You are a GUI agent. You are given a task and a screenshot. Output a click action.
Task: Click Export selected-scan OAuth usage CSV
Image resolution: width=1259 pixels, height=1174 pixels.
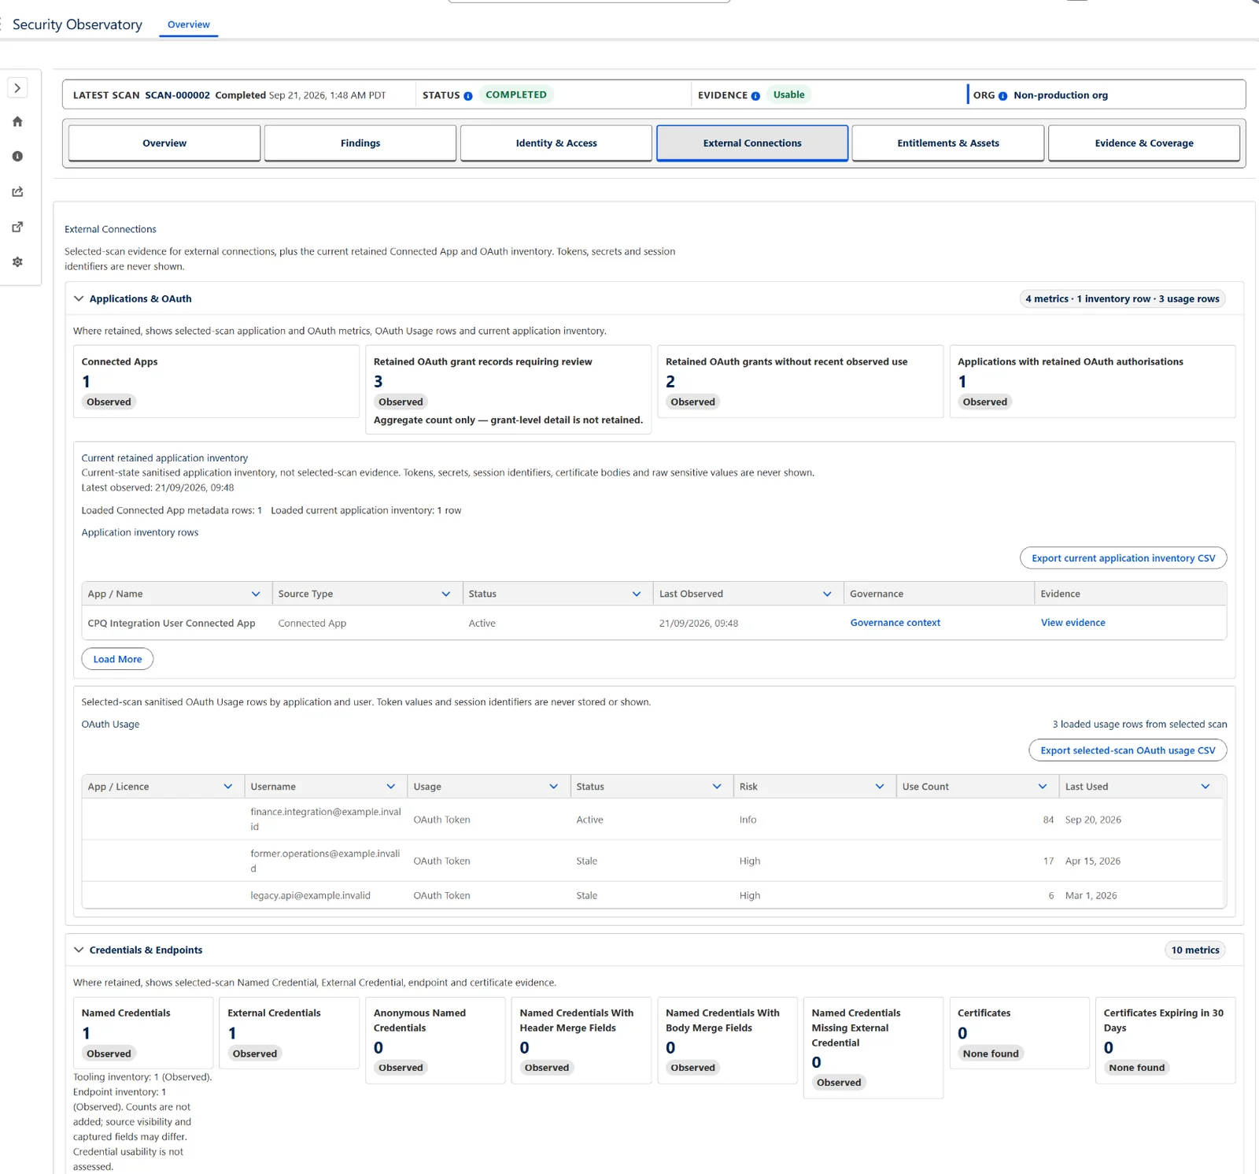pyautogui.click(x=1128, y=750)
